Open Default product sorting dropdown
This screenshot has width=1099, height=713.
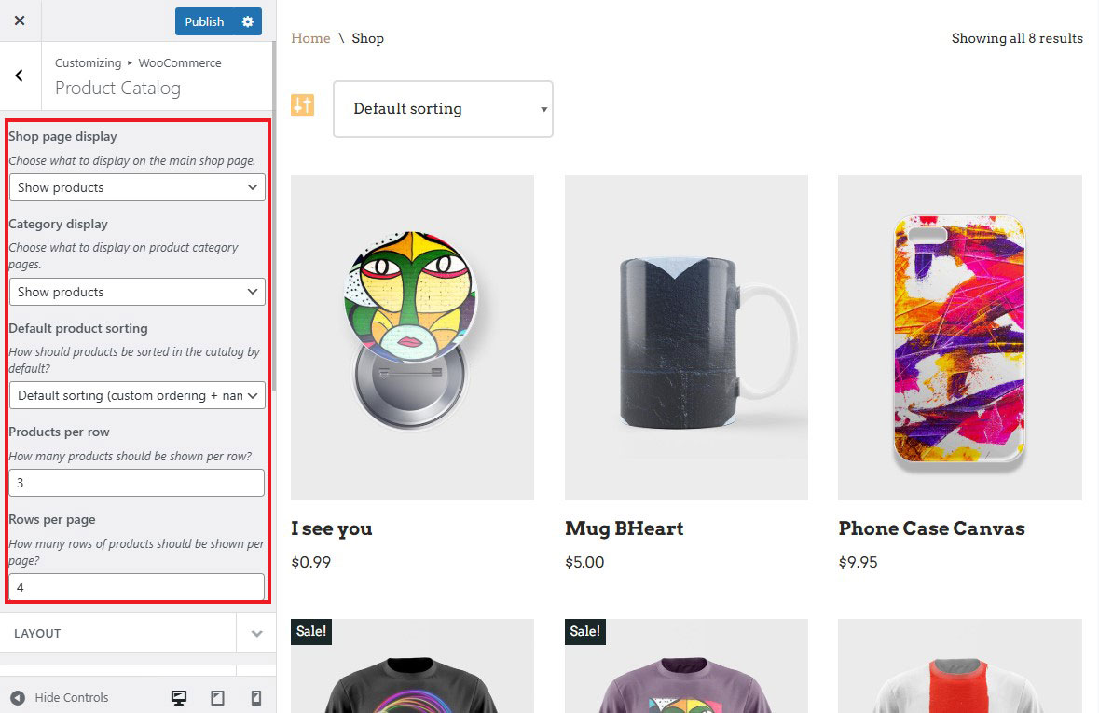[x=137, y=395]
